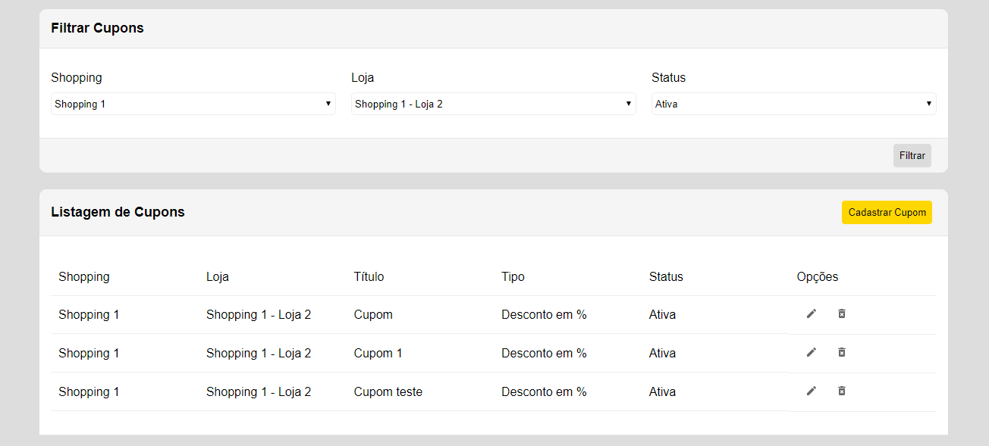
Task: Open the Shopping filter dropdown
Action: (x=193, y=103)
